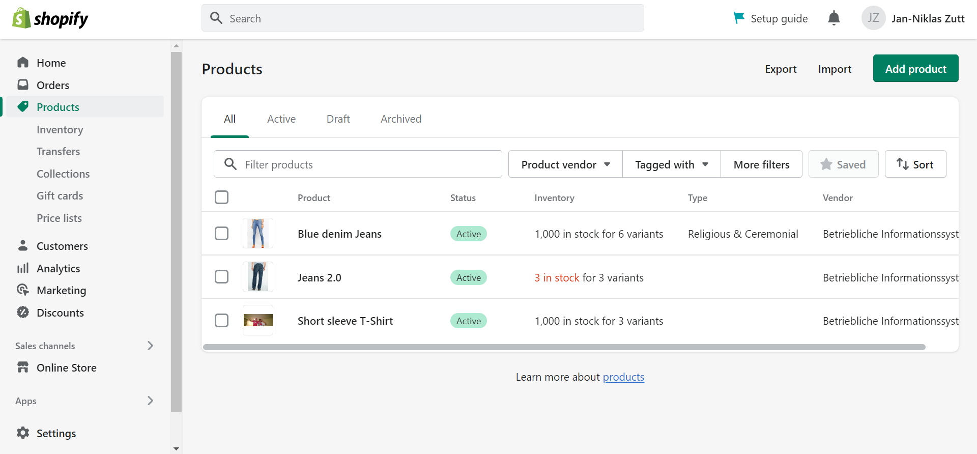Toggle the select-all products checkbox
The image size is (977, 454).
coord(221,197)
